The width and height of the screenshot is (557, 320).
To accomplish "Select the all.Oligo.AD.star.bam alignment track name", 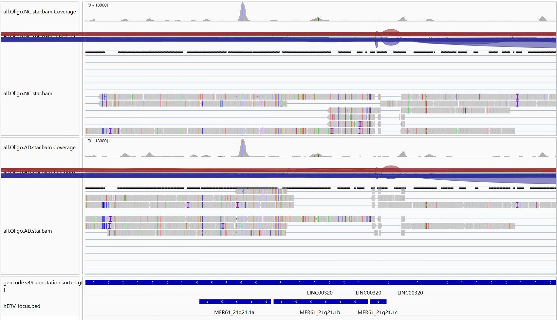I will (28, 231).
